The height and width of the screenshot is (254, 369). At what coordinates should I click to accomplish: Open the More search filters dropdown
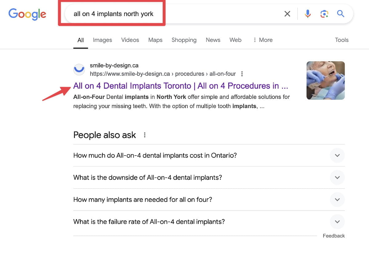[x=263, y=40]
